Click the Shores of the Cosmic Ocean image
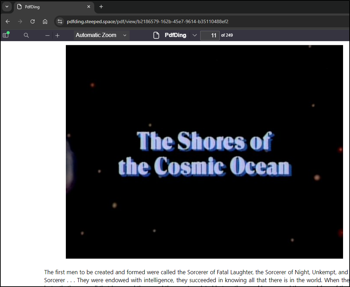 click(204, 152)
